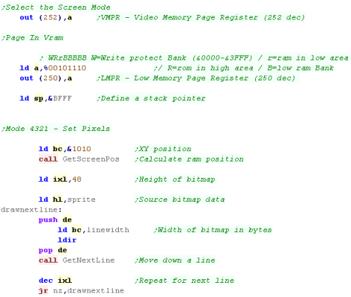
Task: Click the LMPR Low Memory Page Register comment
Action: 196,78
